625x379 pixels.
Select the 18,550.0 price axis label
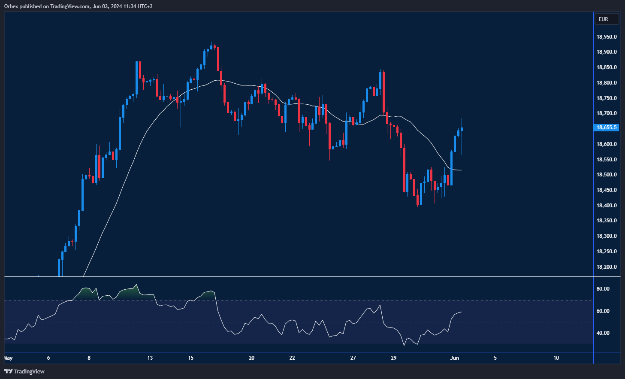coord(607,160)
